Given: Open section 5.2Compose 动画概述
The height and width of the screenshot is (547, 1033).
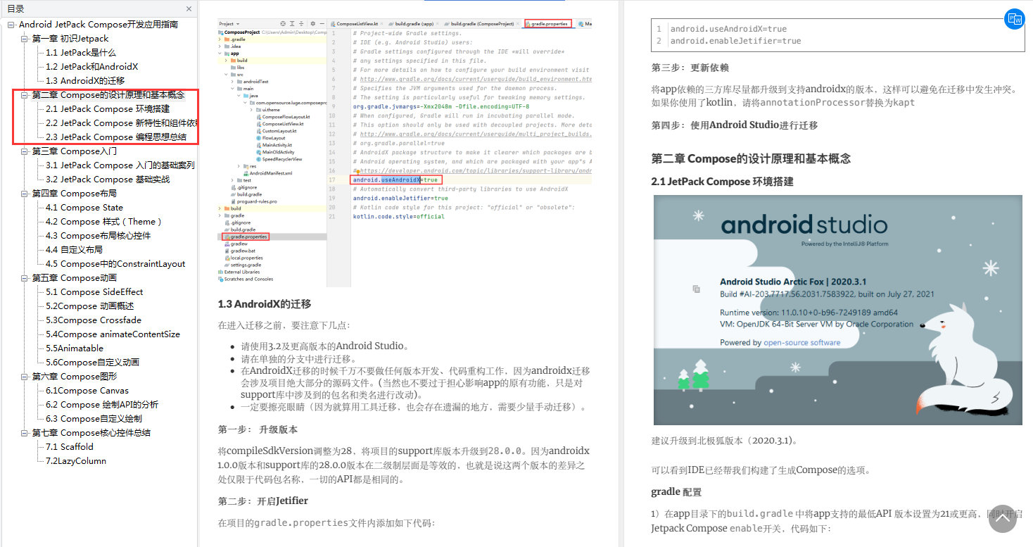Looking at the screenshot, I should (90, 306).
